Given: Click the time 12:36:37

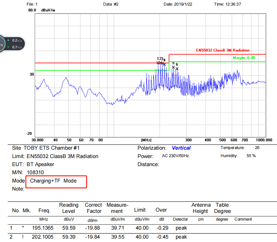Looking at the screenshot, I should point(233,4).
